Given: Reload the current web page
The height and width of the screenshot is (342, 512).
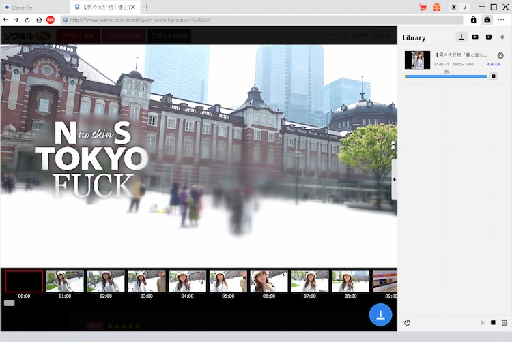Looking at the screenshot, I should click(x=27, y=20).
